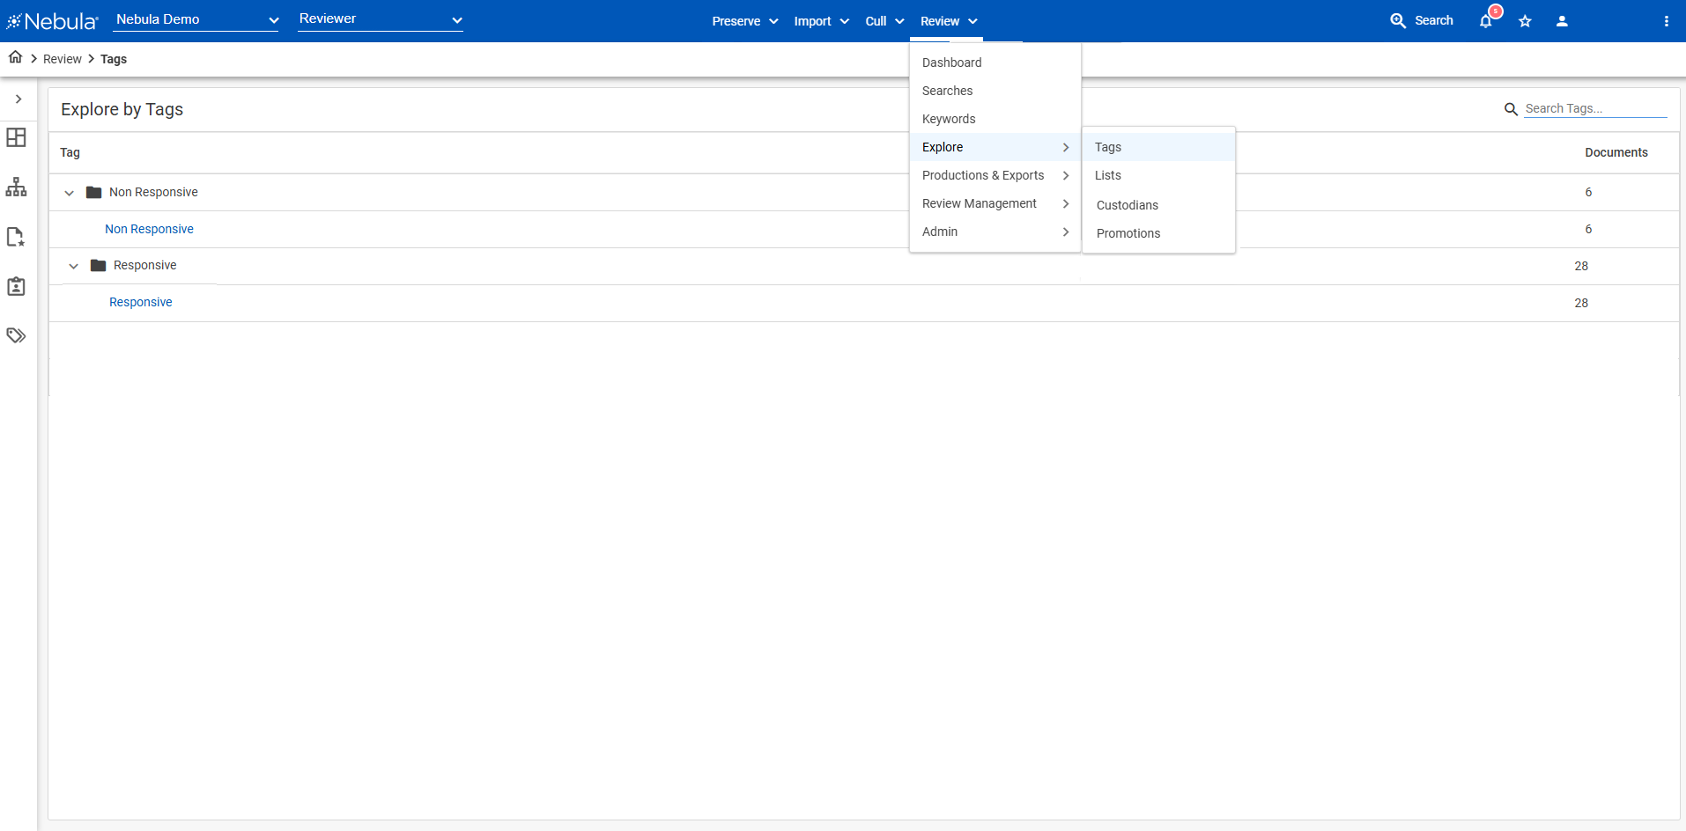The image size is (1686, 831).
Task: Select Promotions from the Explore submenu
Action: (1128, 232)
